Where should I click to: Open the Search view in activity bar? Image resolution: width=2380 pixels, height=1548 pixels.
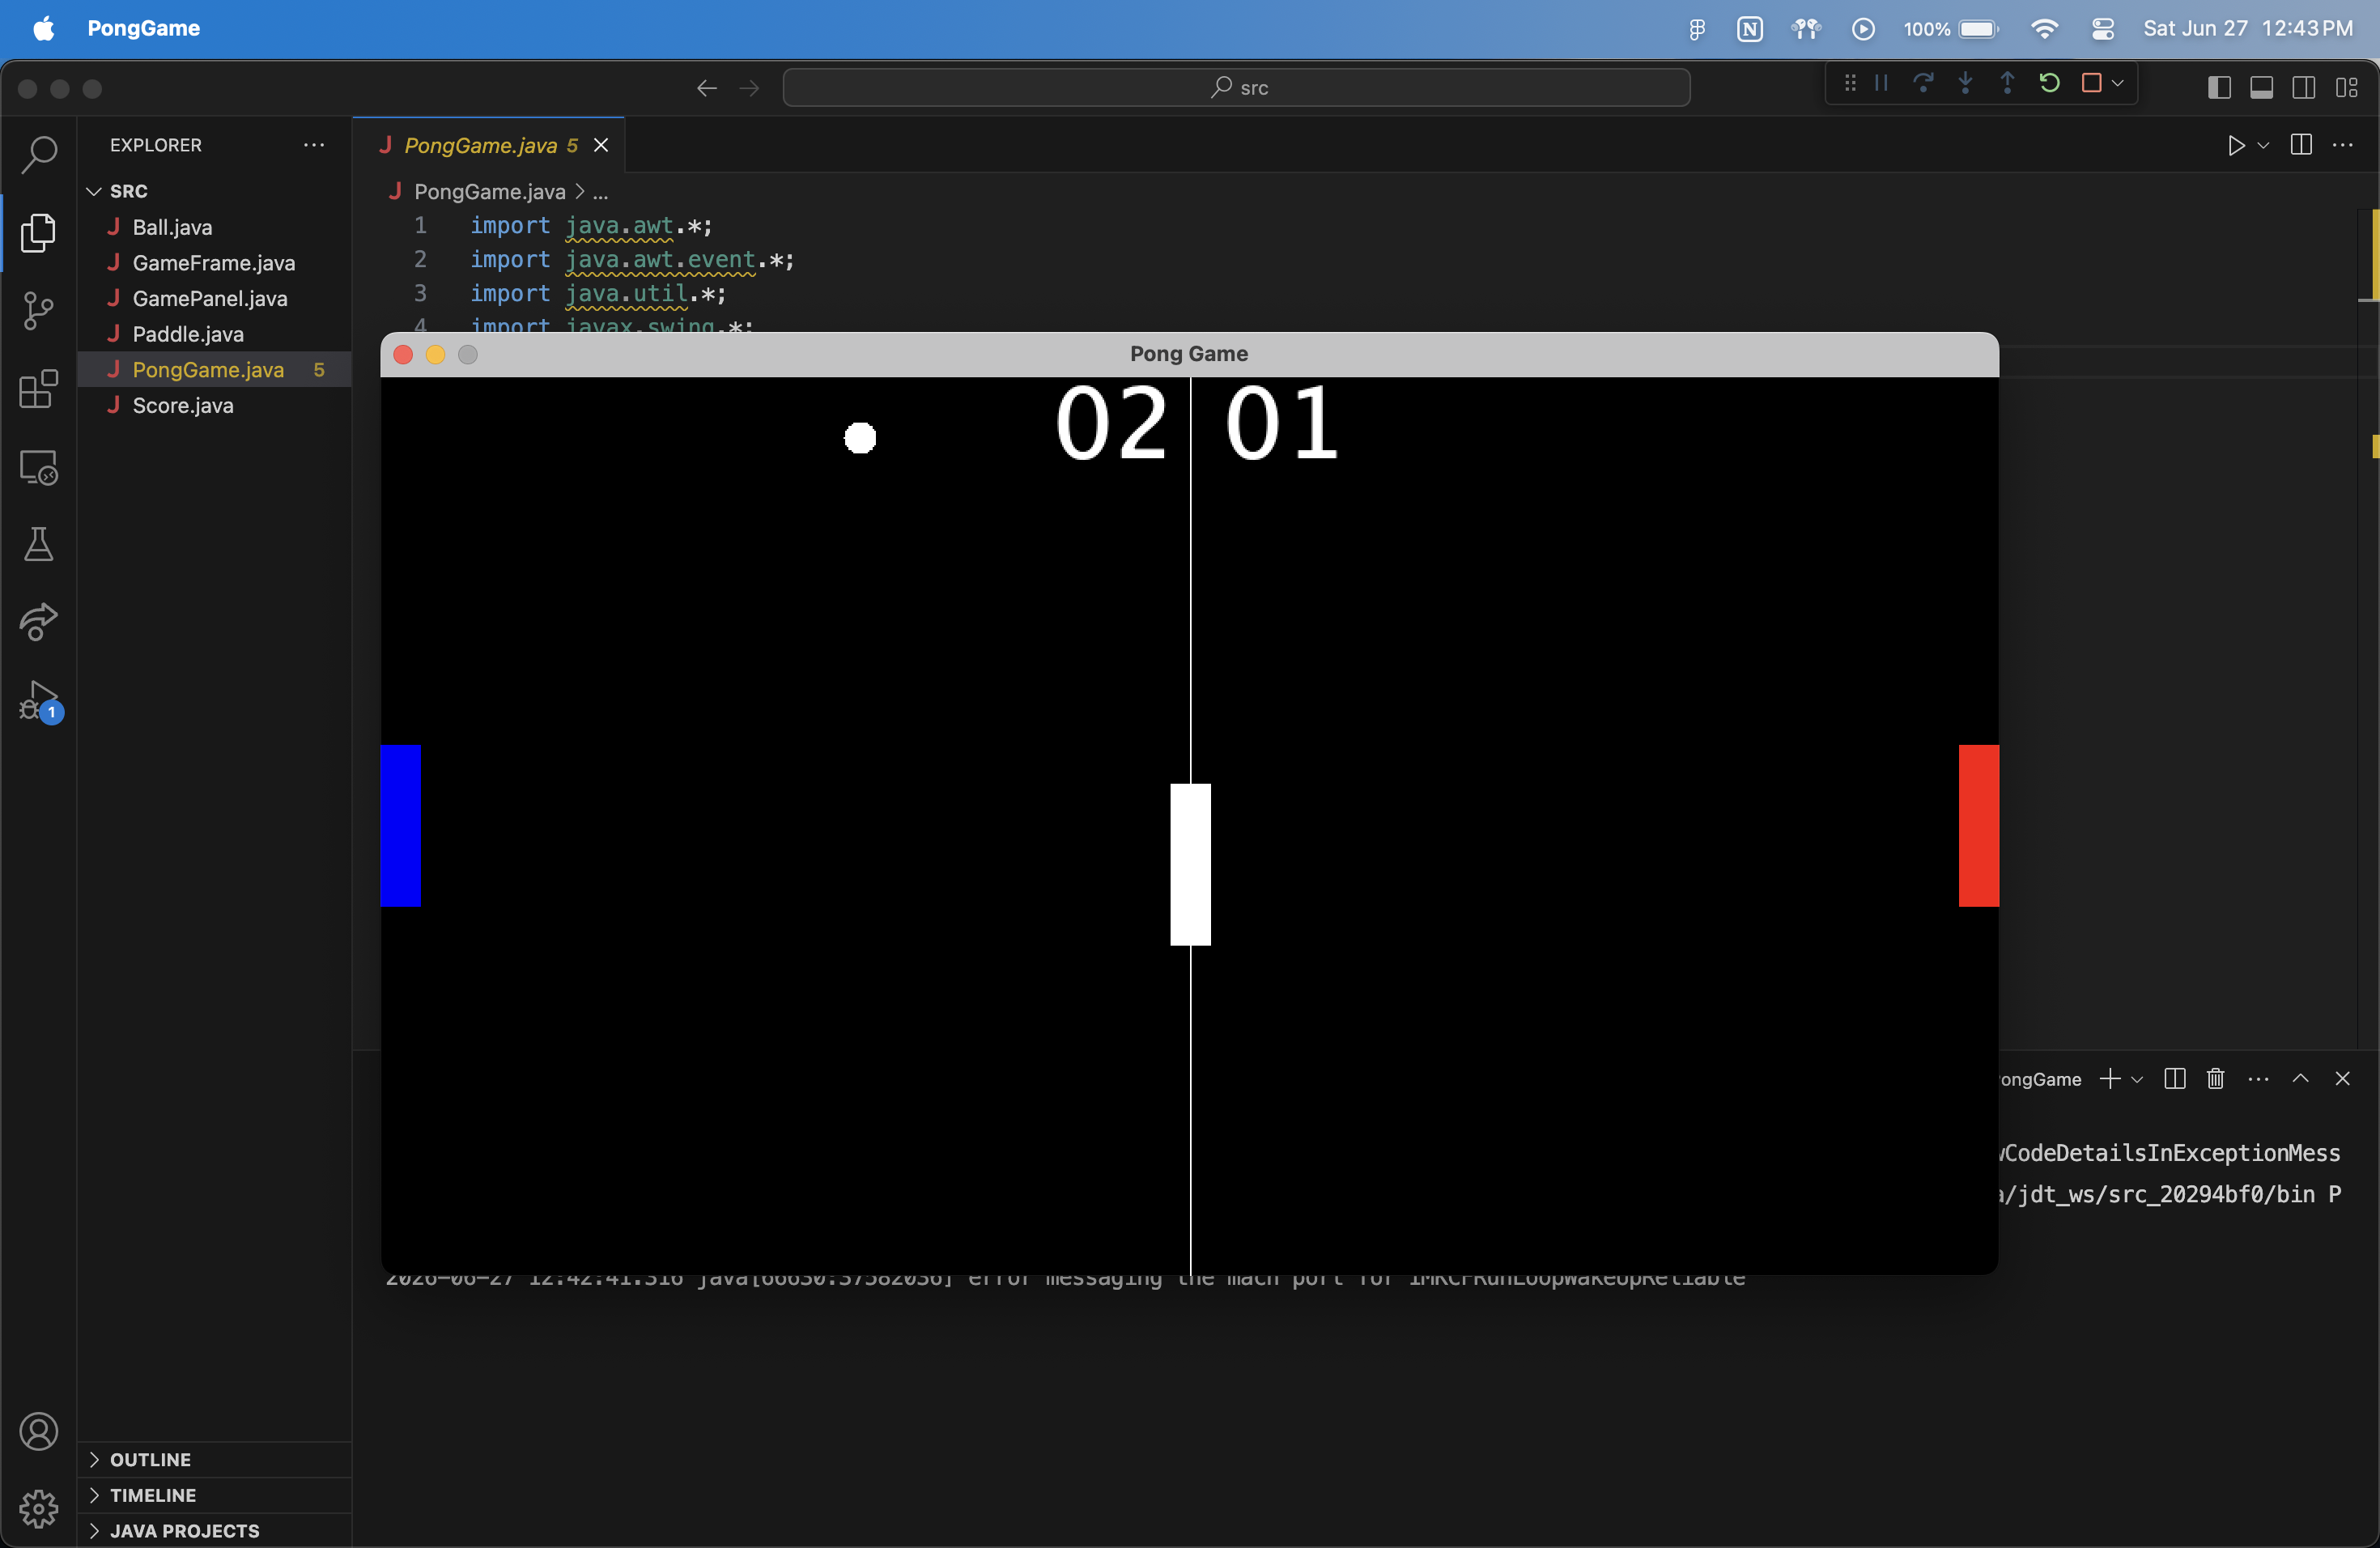39,155
